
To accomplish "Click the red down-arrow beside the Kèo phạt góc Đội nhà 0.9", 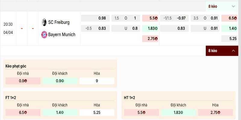I will (x=26, y=81).
